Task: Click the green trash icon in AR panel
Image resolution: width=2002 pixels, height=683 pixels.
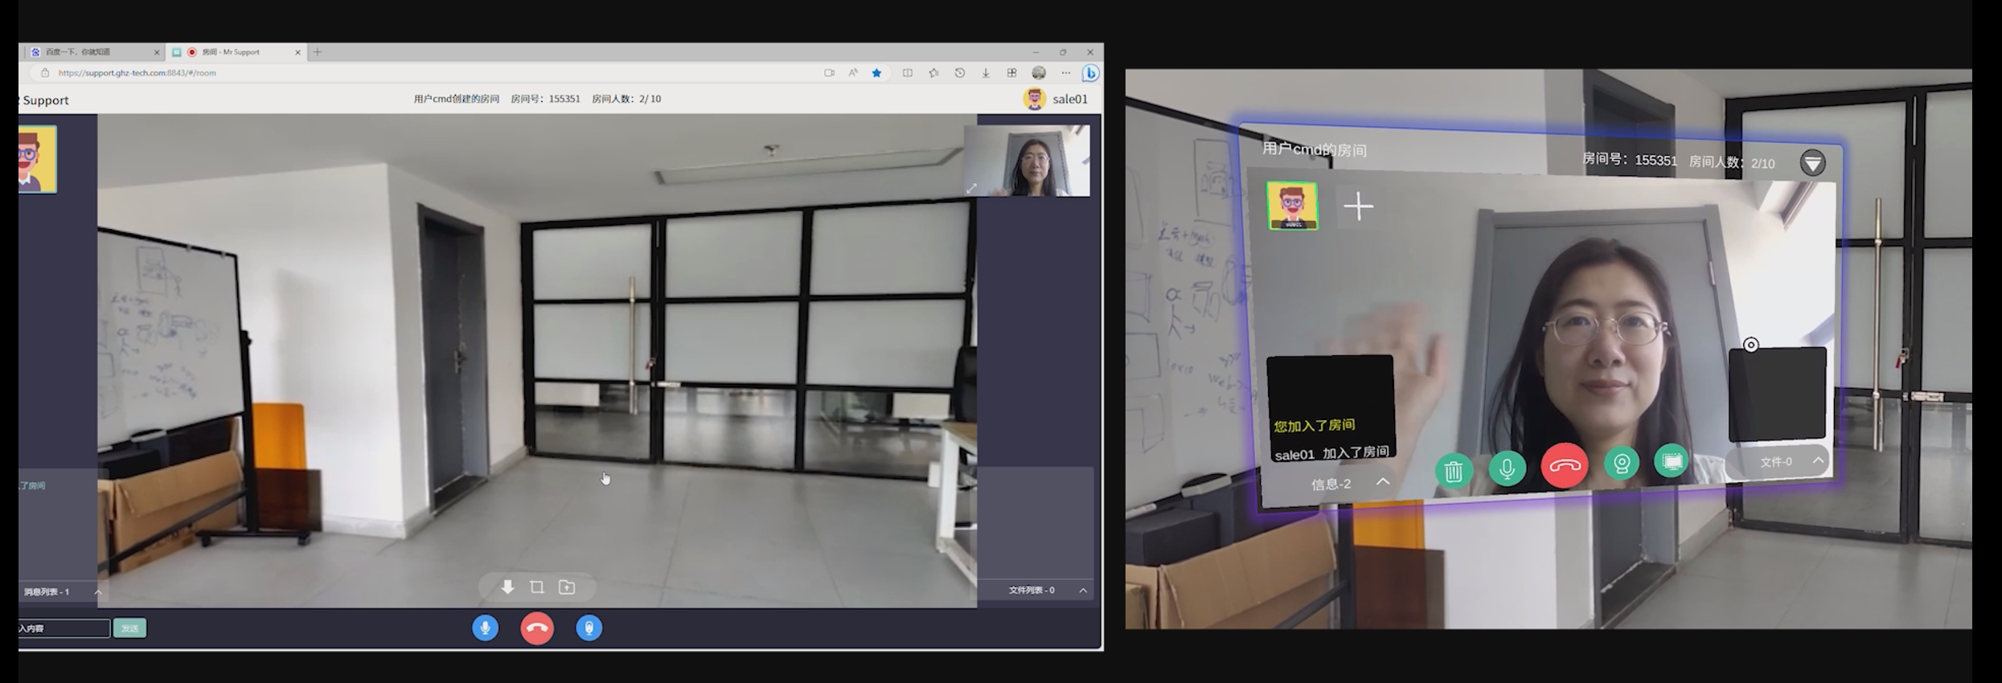Action: [1454, 471]
